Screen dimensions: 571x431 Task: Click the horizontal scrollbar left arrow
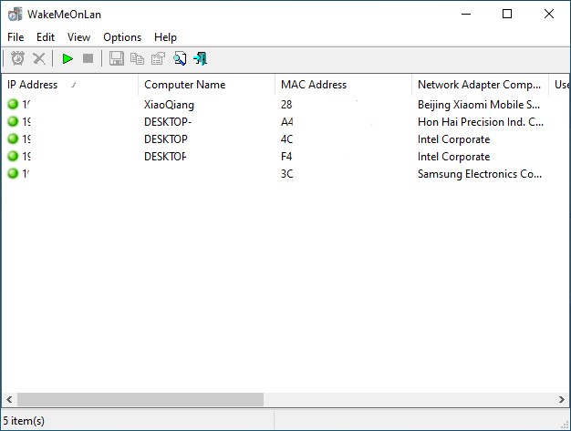[x=9, y=400]
